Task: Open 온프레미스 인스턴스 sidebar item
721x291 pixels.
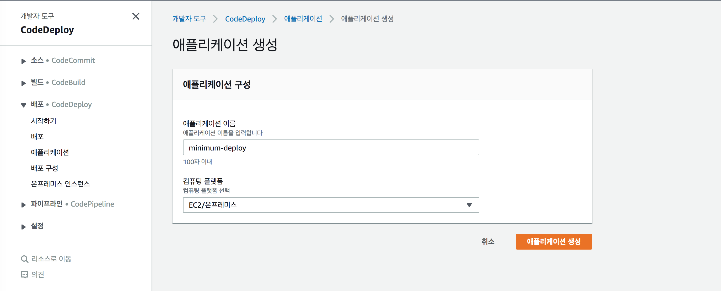Action: pos(60,184)
